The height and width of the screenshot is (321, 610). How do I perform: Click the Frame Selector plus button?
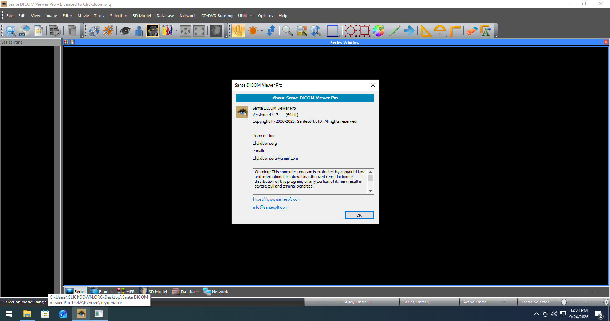pos(606,302)
